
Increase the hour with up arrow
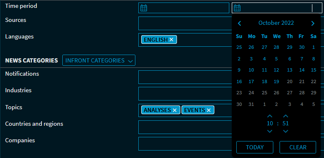tap(270, 116)
